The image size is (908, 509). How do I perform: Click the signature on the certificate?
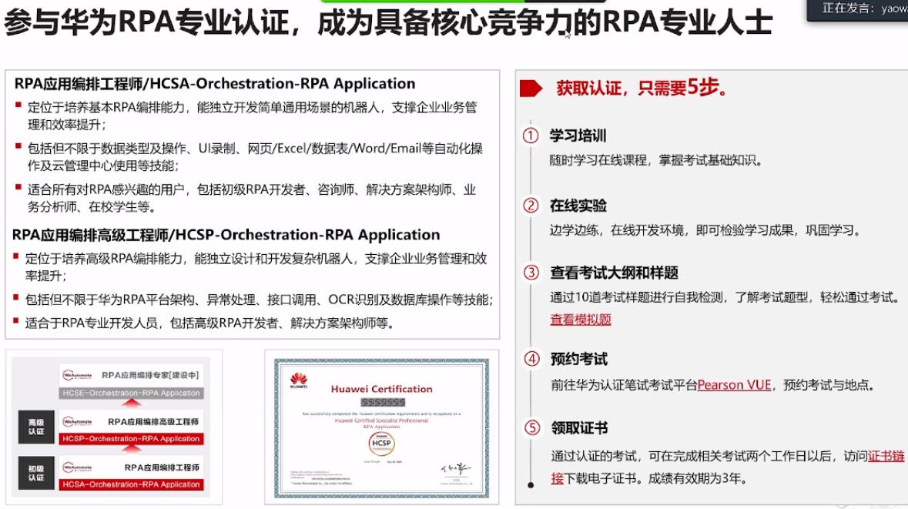point(457,470)
